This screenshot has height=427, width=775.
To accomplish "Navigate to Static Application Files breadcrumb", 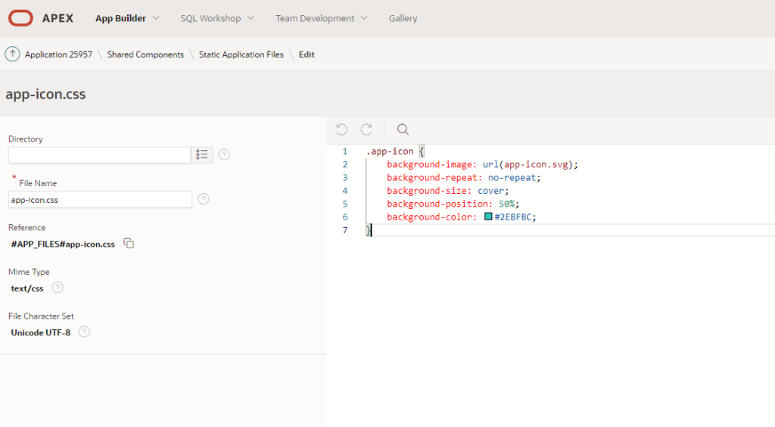I will point(241,55).
